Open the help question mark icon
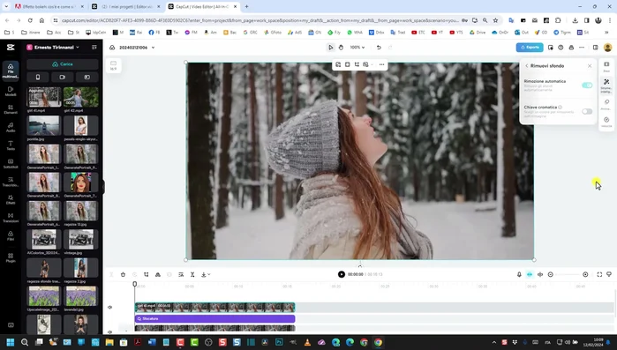 [561, 47]
